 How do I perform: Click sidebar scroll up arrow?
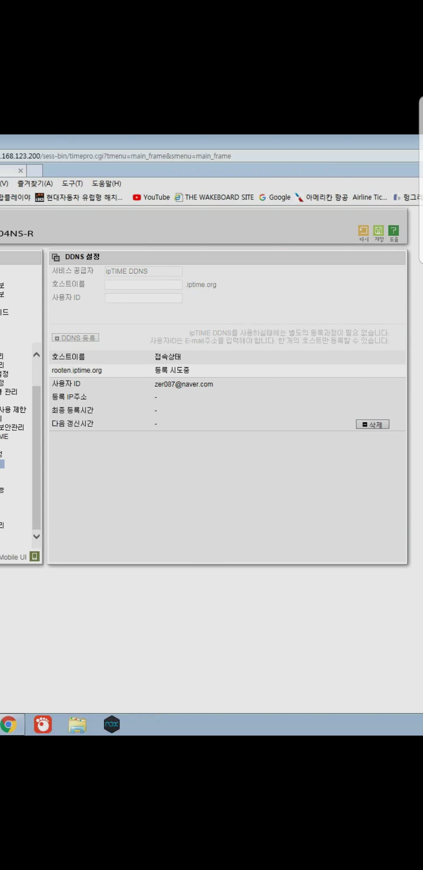coord(36,355)
